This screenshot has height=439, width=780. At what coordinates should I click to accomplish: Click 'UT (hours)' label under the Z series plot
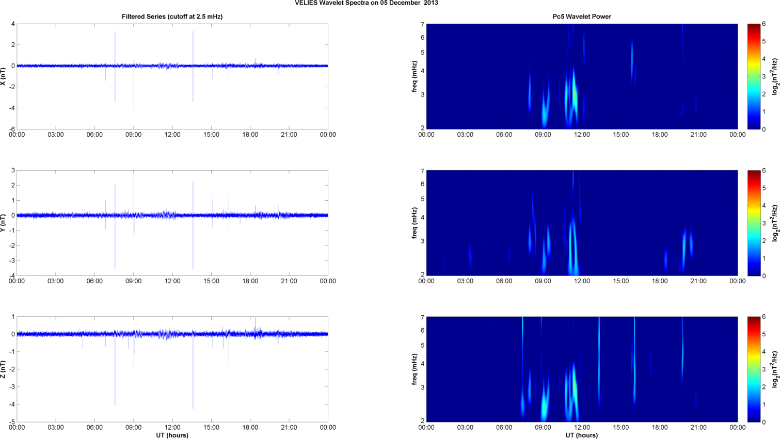(172, 435)
